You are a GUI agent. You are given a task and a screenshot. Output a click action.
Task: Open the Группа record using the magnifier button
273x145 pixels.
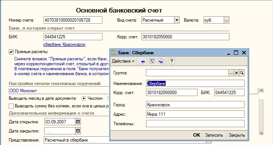242,73
